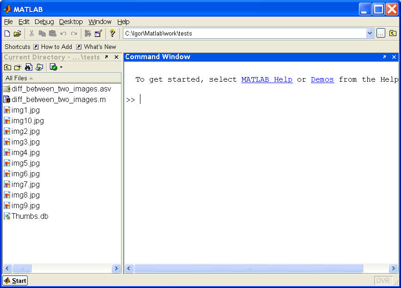The width and height of the screenshot is (401, 288).
Task: Click Current Directory scrollbar left arrow
Action: 7,268
